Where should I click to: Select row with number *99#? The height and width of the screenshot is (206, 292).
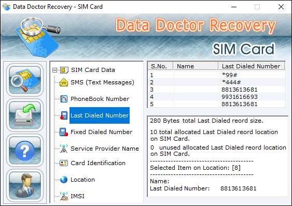tap(217, 75)
